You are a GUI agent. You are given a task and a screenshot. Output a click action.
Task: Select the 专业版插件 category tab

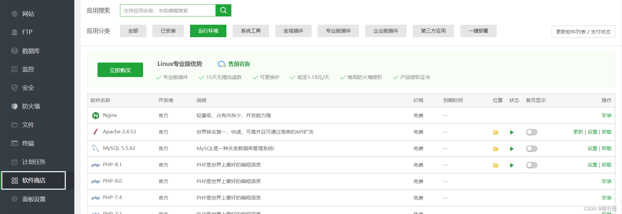(x=338, y=31)
